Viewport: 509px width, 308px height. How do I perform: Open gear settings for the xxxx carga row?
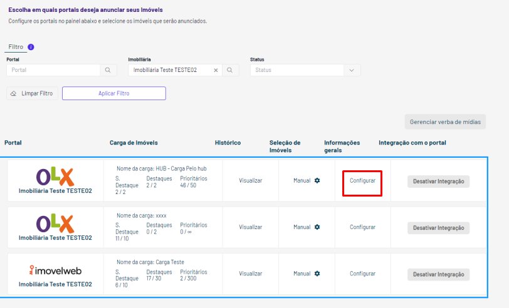317,227
